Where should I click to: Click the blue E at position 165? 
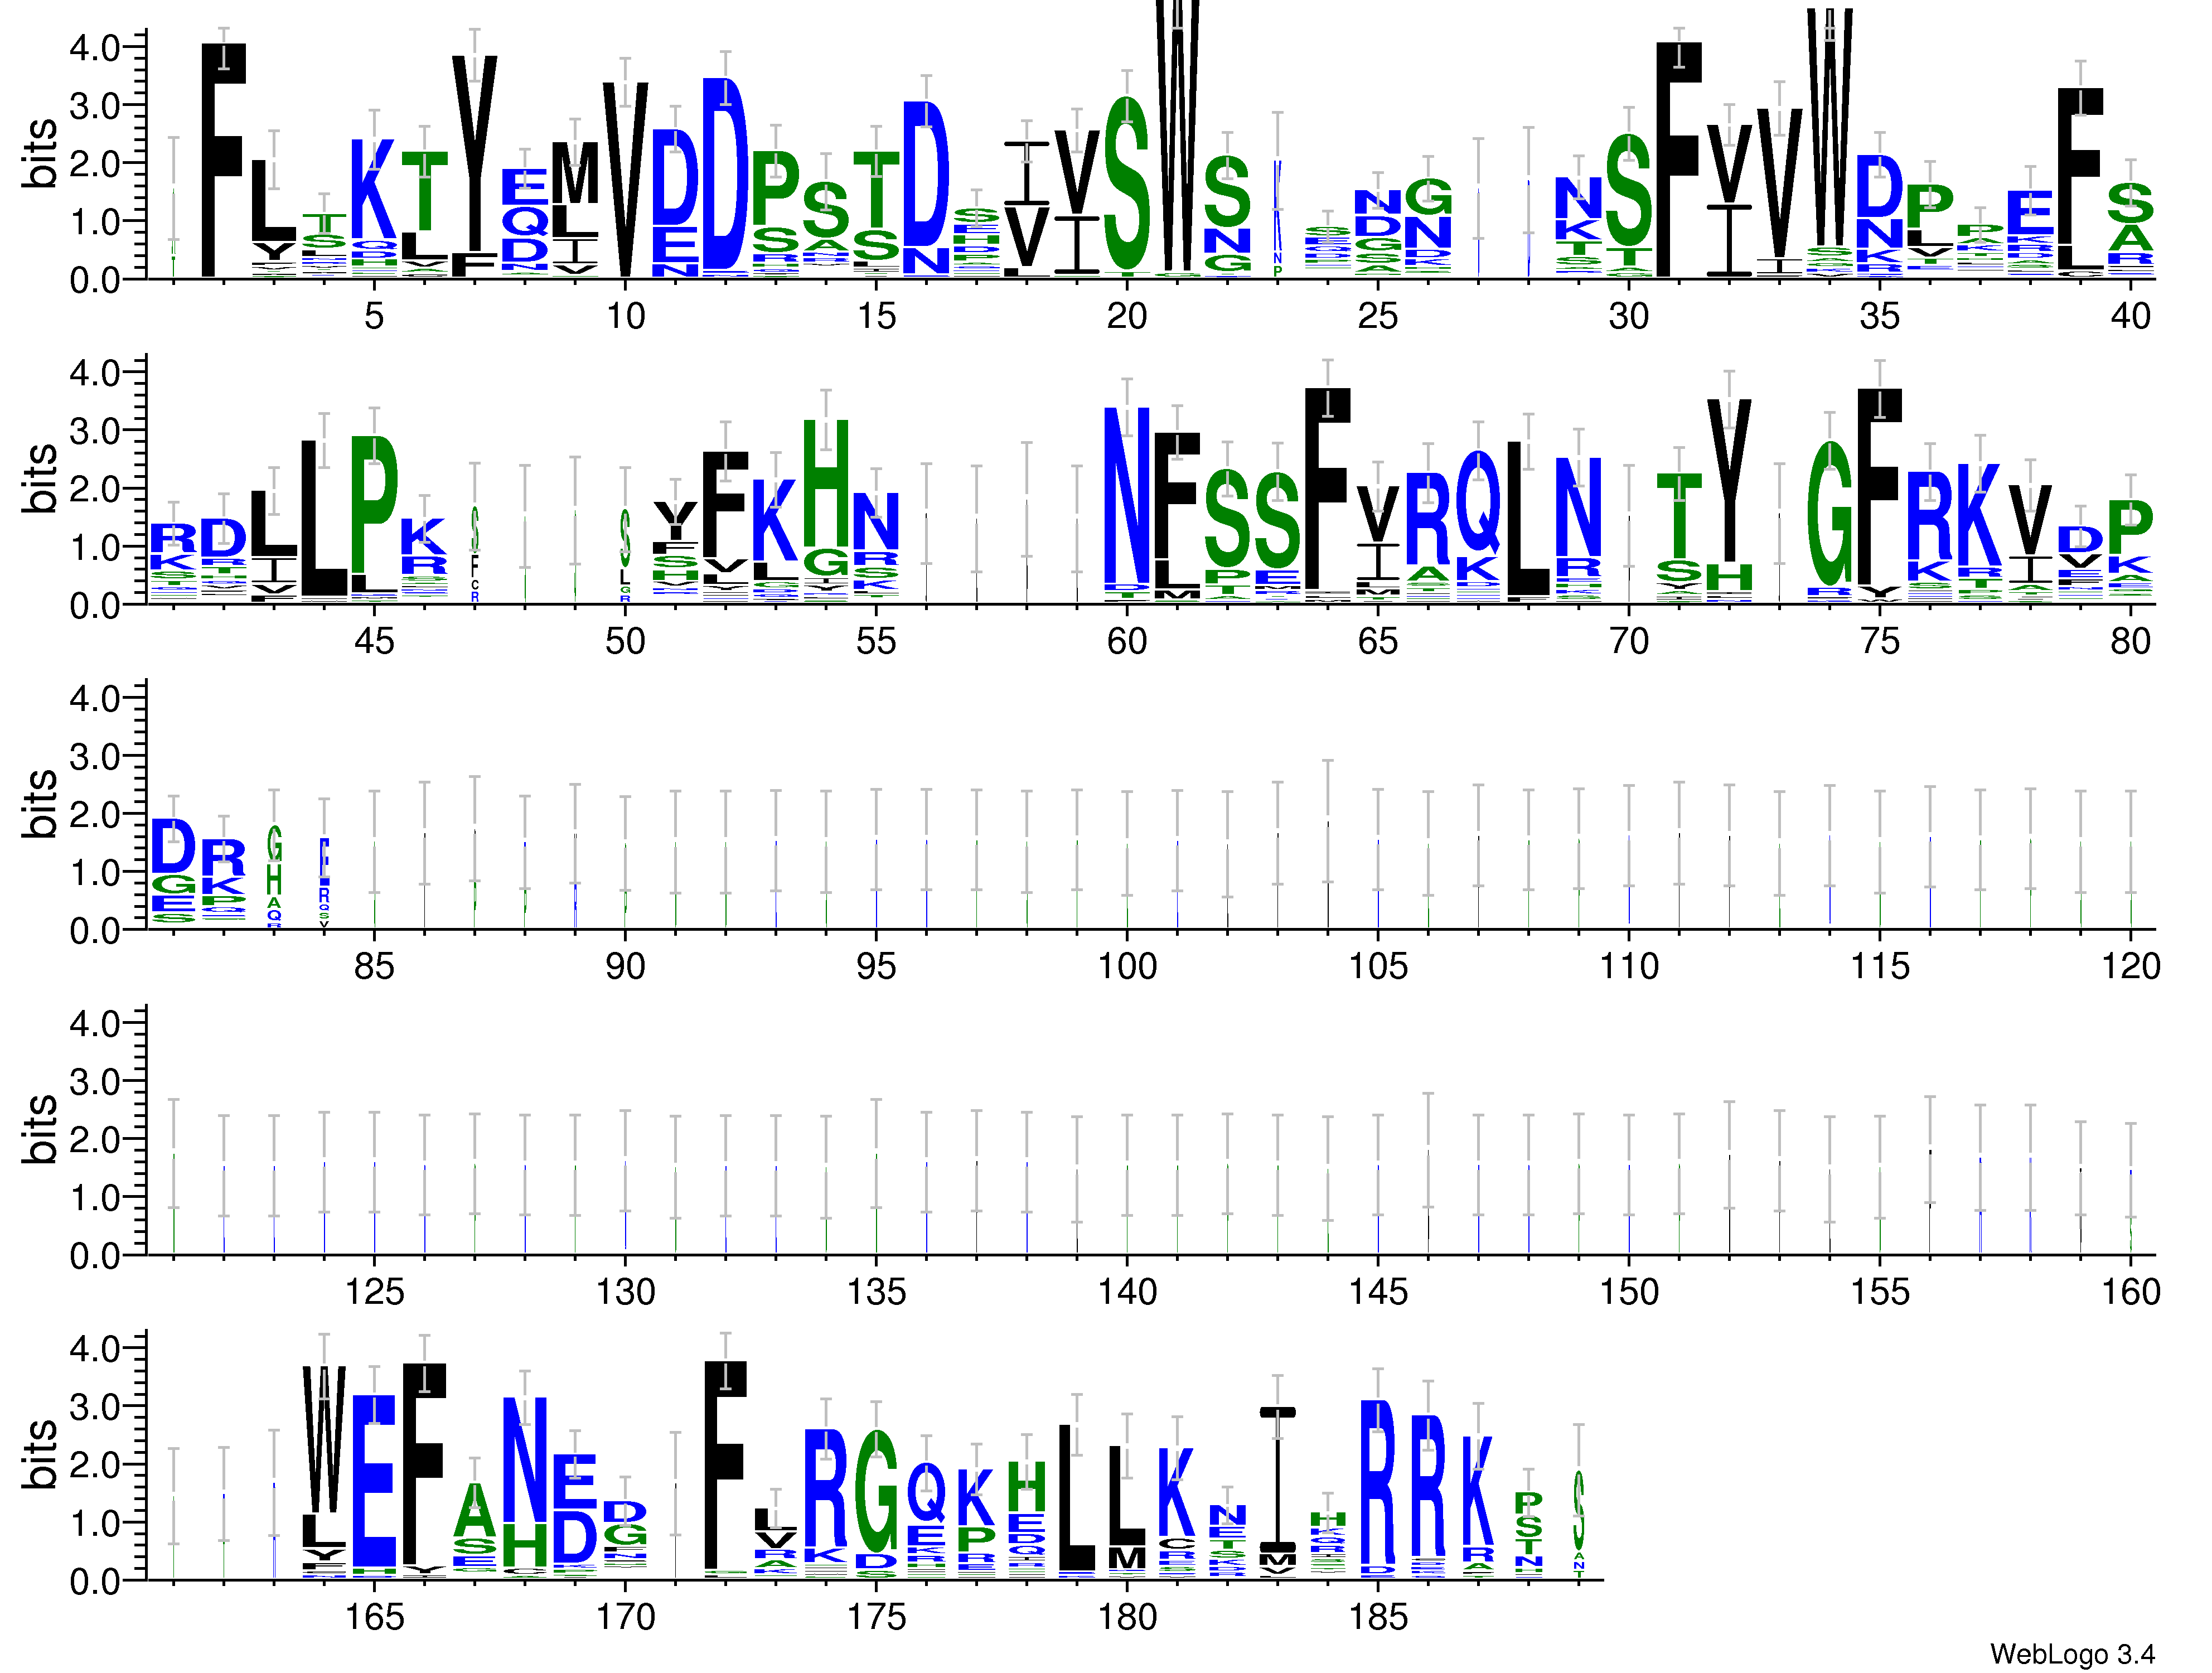374,1480
